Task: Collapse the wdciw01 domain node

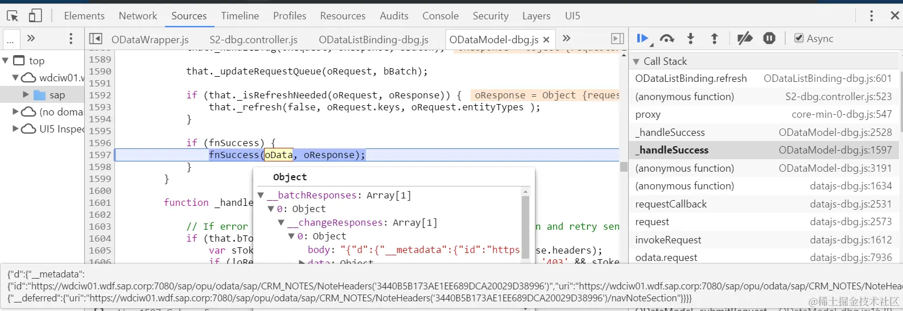Action: click(x=15, y=77)
